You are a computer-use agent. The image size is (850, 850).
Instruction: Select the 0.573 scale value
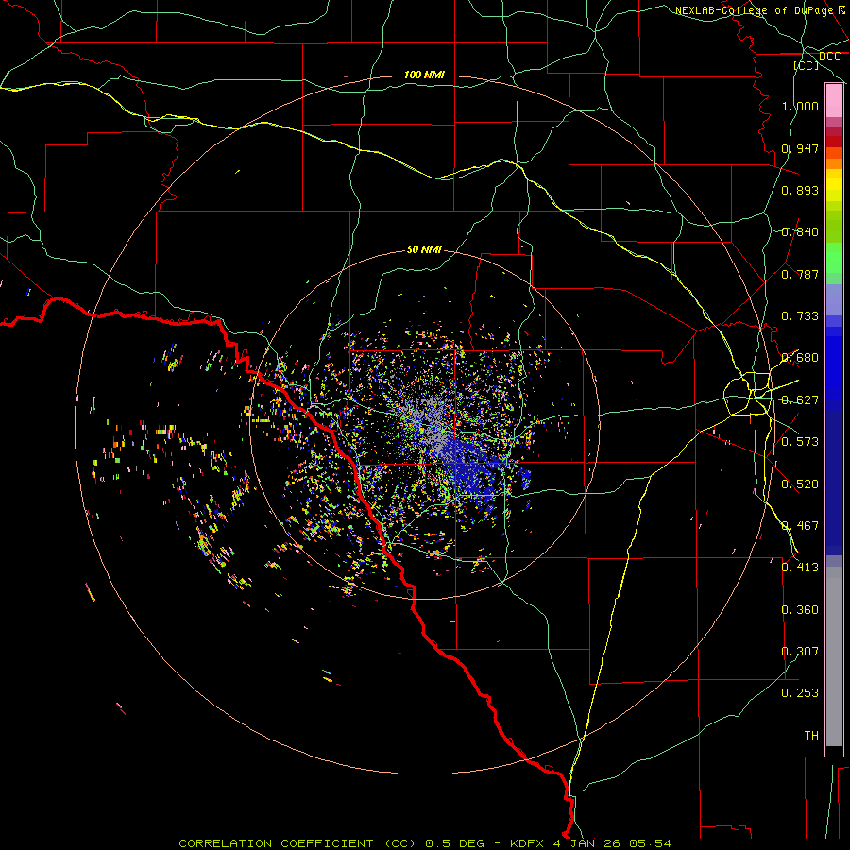800,442
